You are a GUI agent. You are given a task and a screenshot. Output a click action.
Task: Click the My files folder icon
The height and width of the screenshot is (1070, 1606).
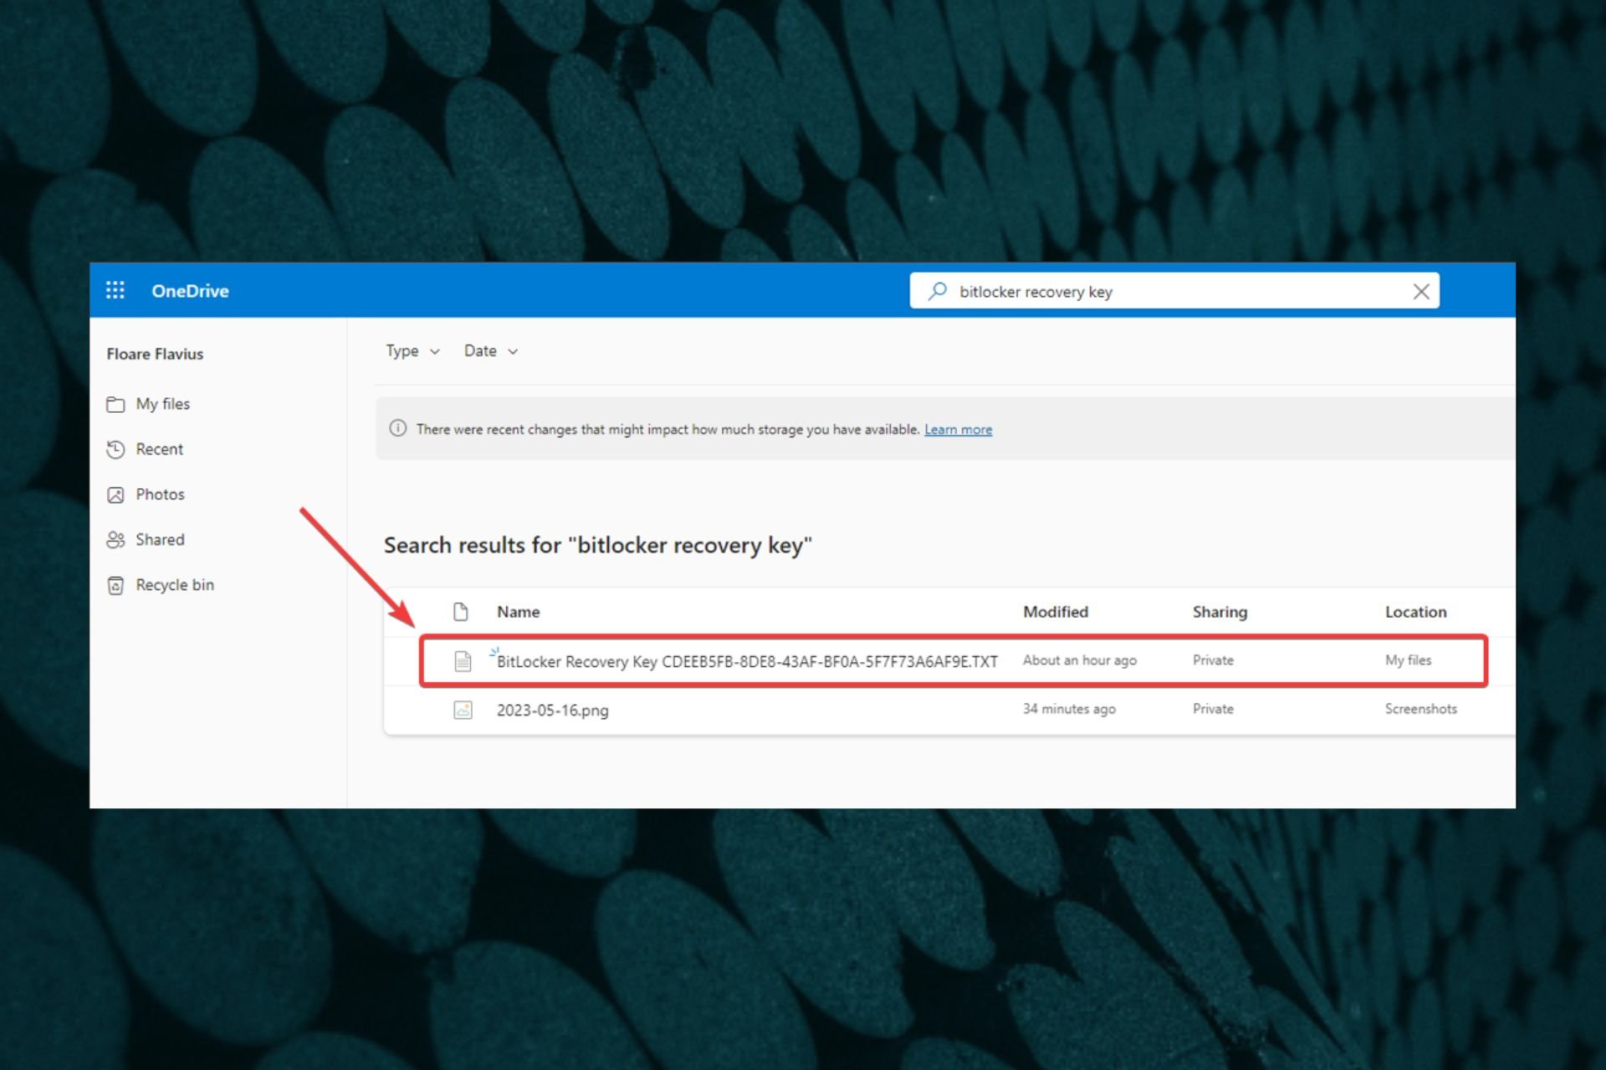pyautogui.click(x=115, y=405)
